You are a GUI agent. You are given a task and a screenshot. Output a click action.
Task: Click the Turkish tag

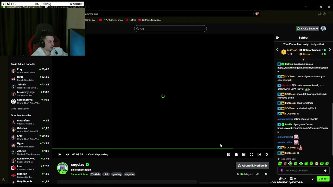pos(95,174)
